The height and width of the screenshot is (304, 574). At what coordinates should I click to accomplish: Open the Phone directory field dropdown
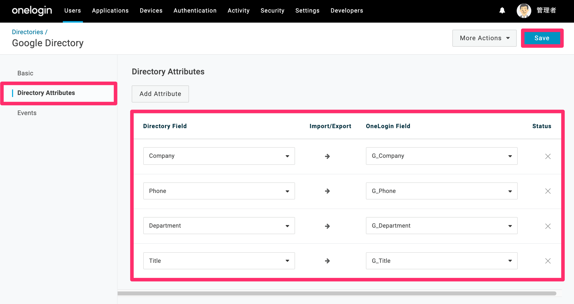(219, 191)
